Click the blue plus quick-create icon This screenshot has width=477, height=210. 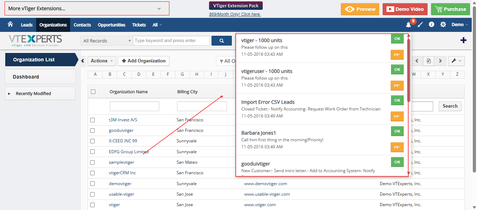(x=463, y=40)
